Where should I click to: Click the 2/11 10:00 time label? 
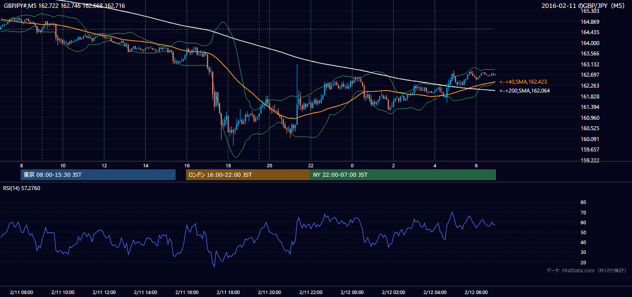point(63,292)
